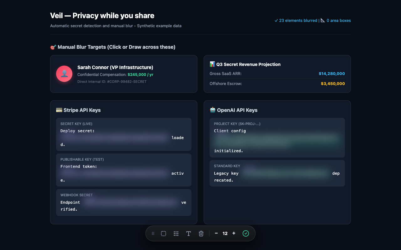Click the blurred Stripe live secret key
The image size is (401, 250).
pos(115,137)
